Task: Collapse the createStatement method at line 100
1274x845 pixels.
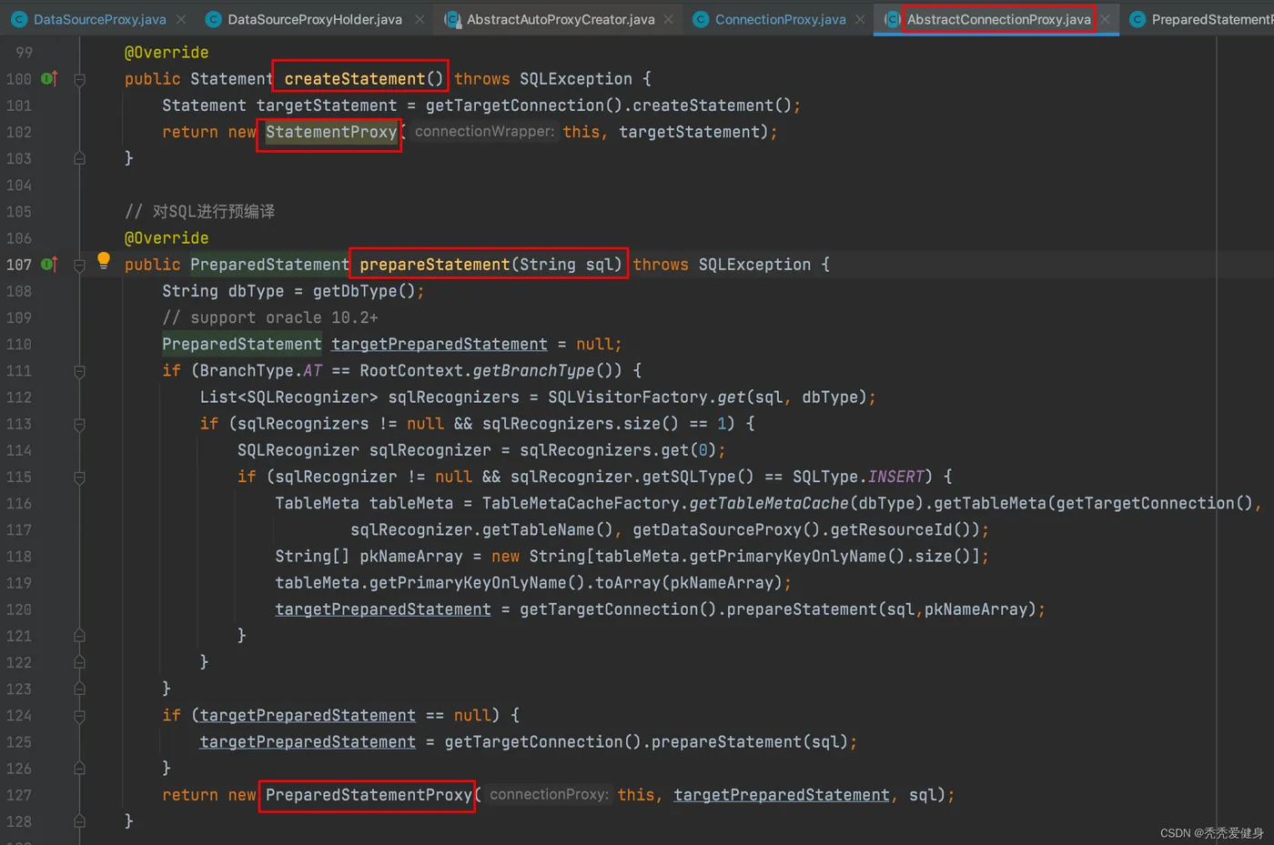Action: tap(79, 80)
